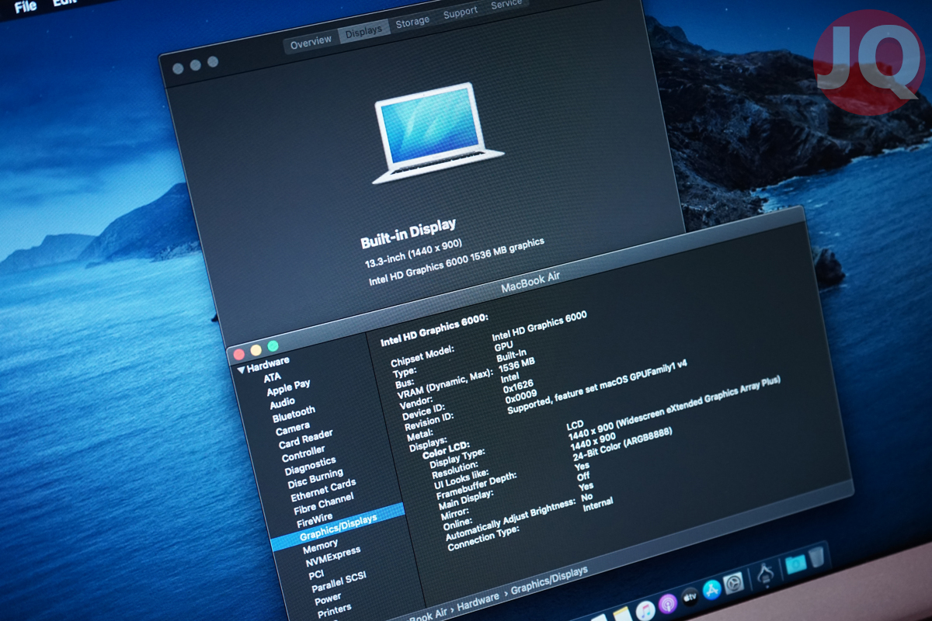Select Ethernet Cards in the sidebar
The height and width of the screenshot is (621, 932).
(x=323, y=491)
